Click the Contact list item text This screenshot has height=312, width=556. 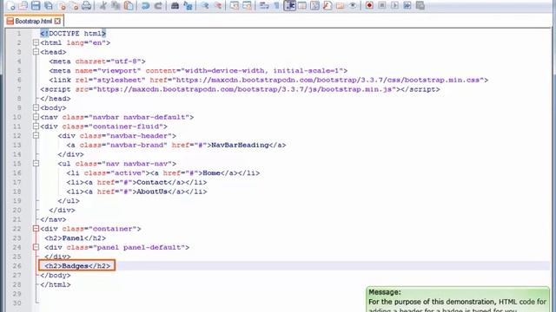(x=152, y=182)
